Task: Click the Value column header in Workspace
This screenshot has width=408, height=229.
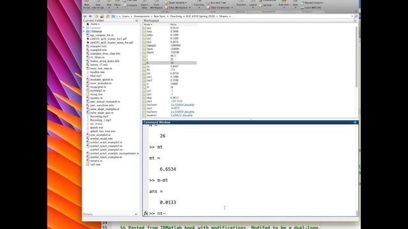Action: (x=173, y=24)
